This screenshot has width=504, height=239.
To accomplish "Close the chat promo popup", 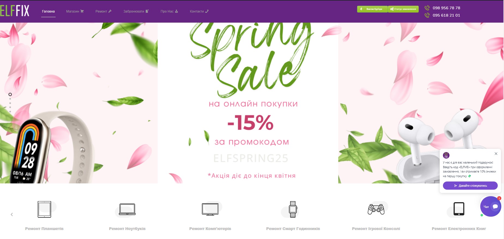I will (x=496, y=154).
